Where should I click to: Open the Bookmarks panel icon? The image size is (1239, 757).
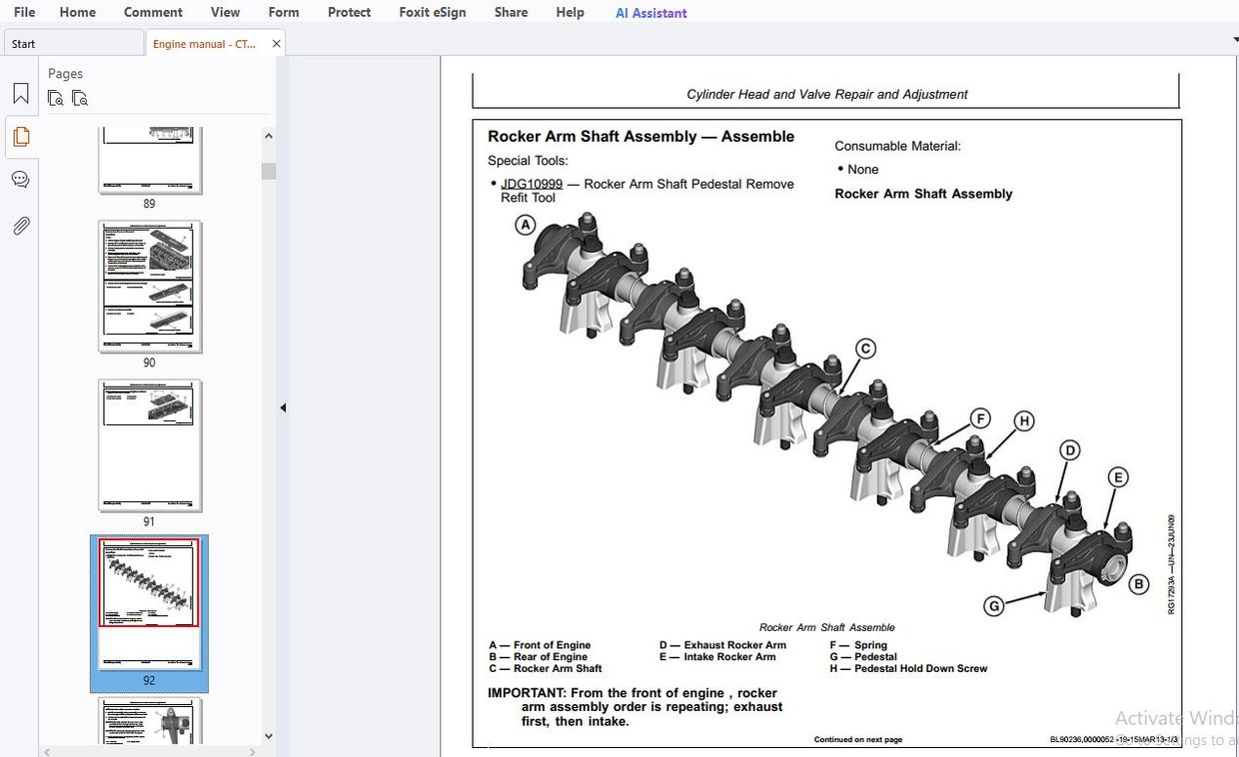[x=21, y=94]
